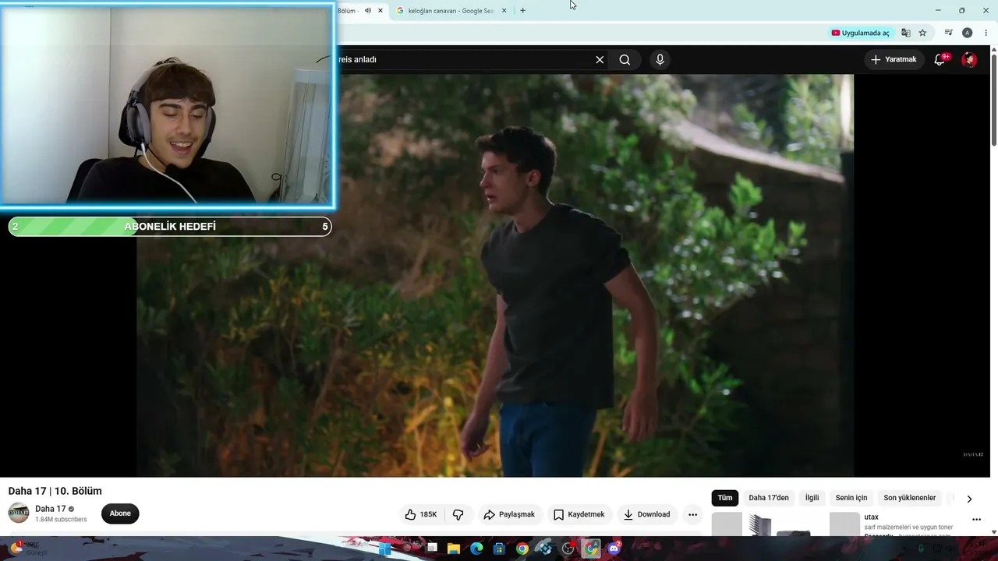Open the Windows Start menu
The image size is (998, 561).
click(384, 549)
